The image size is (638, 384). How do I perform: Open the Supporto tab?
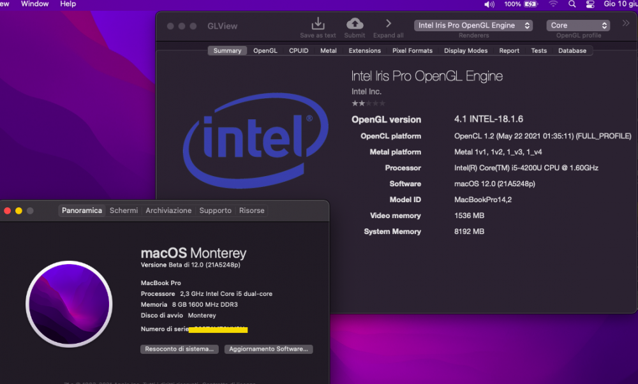tap(215, 210)
